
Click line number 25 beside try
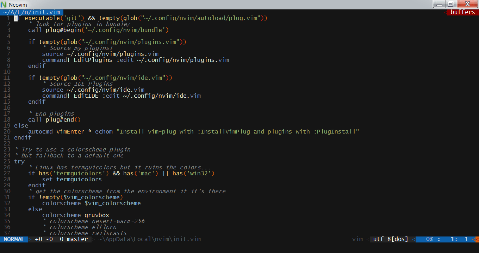(7, 161)
